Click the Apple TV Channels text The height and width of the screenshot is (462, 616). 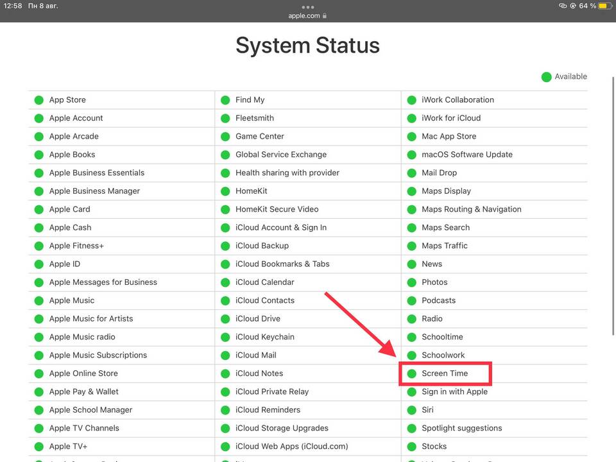[x=84, y=428]
